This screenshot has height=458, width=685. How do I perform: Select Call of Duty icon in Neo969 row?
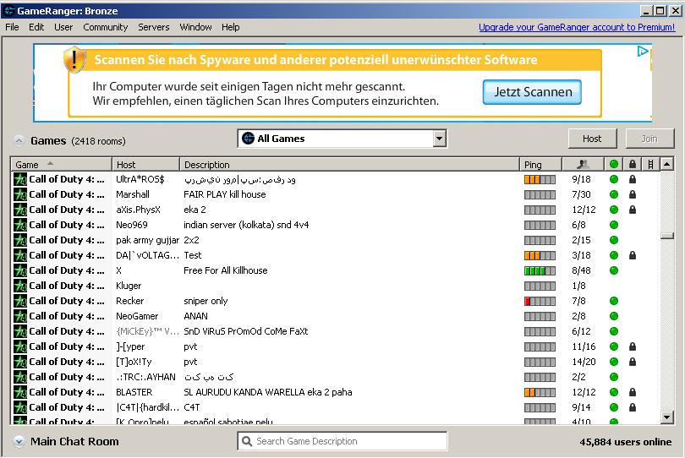(20, 226)
